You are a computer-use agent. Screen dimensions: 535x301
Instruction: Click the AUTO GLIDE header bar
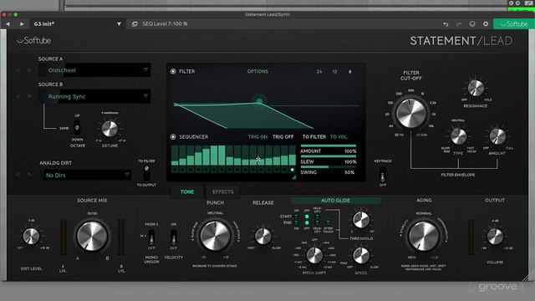[x=335, y=201]
